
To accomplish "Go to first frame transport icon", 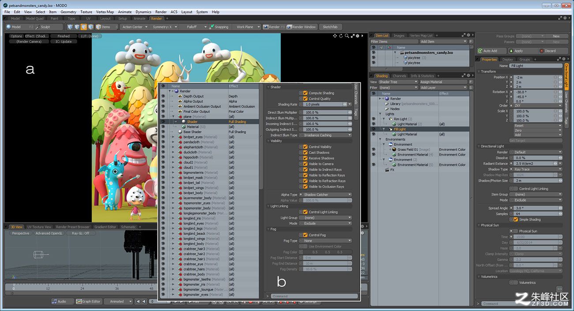I will [137, 301].
